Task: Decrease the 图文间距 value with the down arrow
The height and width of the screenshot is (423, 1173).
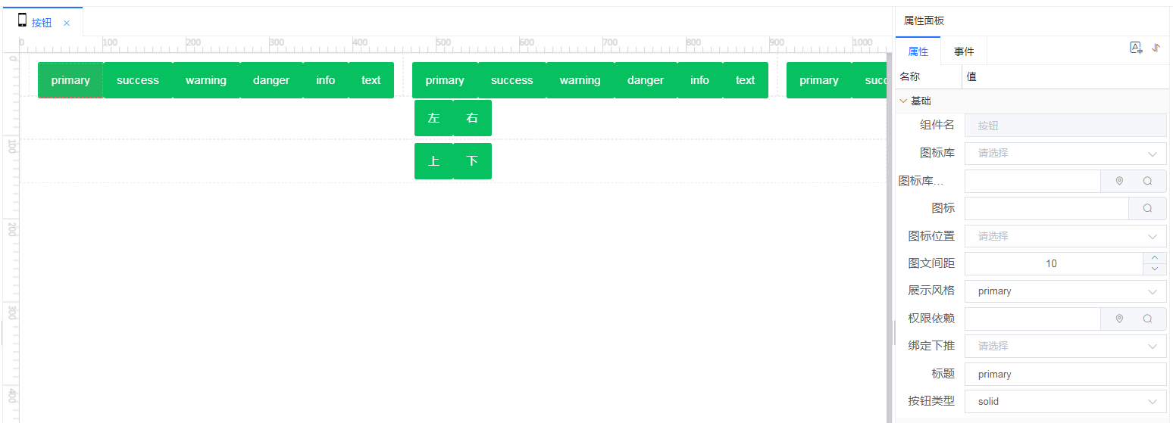Action: 1154,269
